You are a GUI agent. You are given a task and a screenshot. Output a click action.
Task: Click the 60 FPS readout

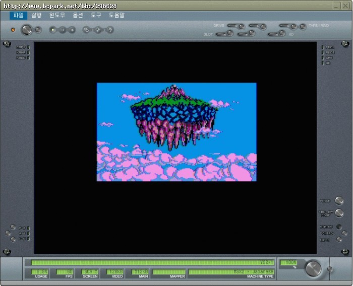point(65,272)
